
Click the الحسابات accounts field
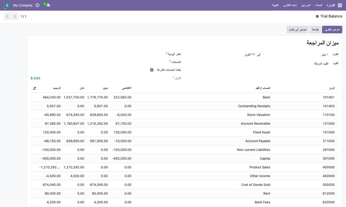click(x=176, y=62)
